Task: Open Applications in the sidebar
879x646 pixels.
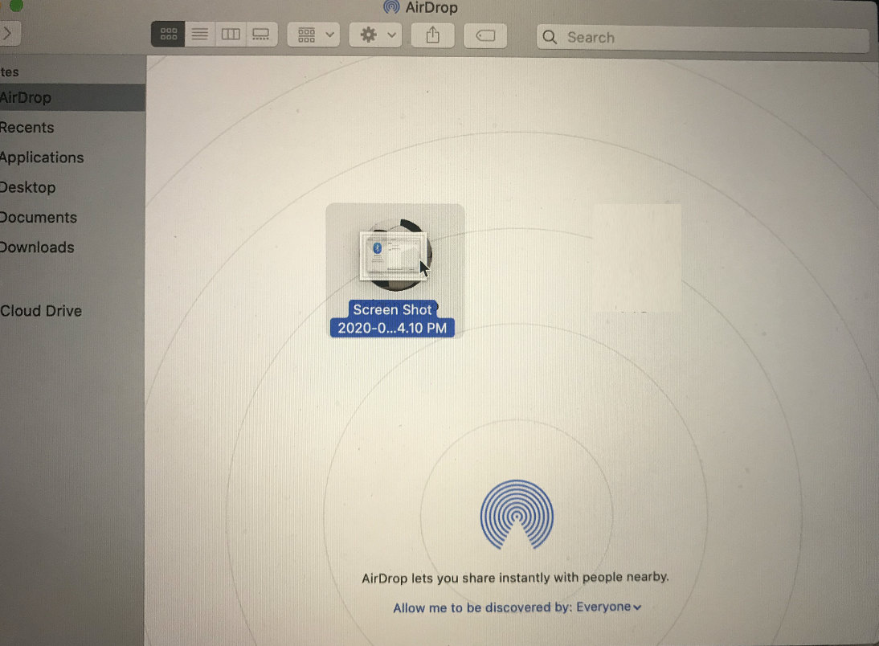Action: coord(72,157)
